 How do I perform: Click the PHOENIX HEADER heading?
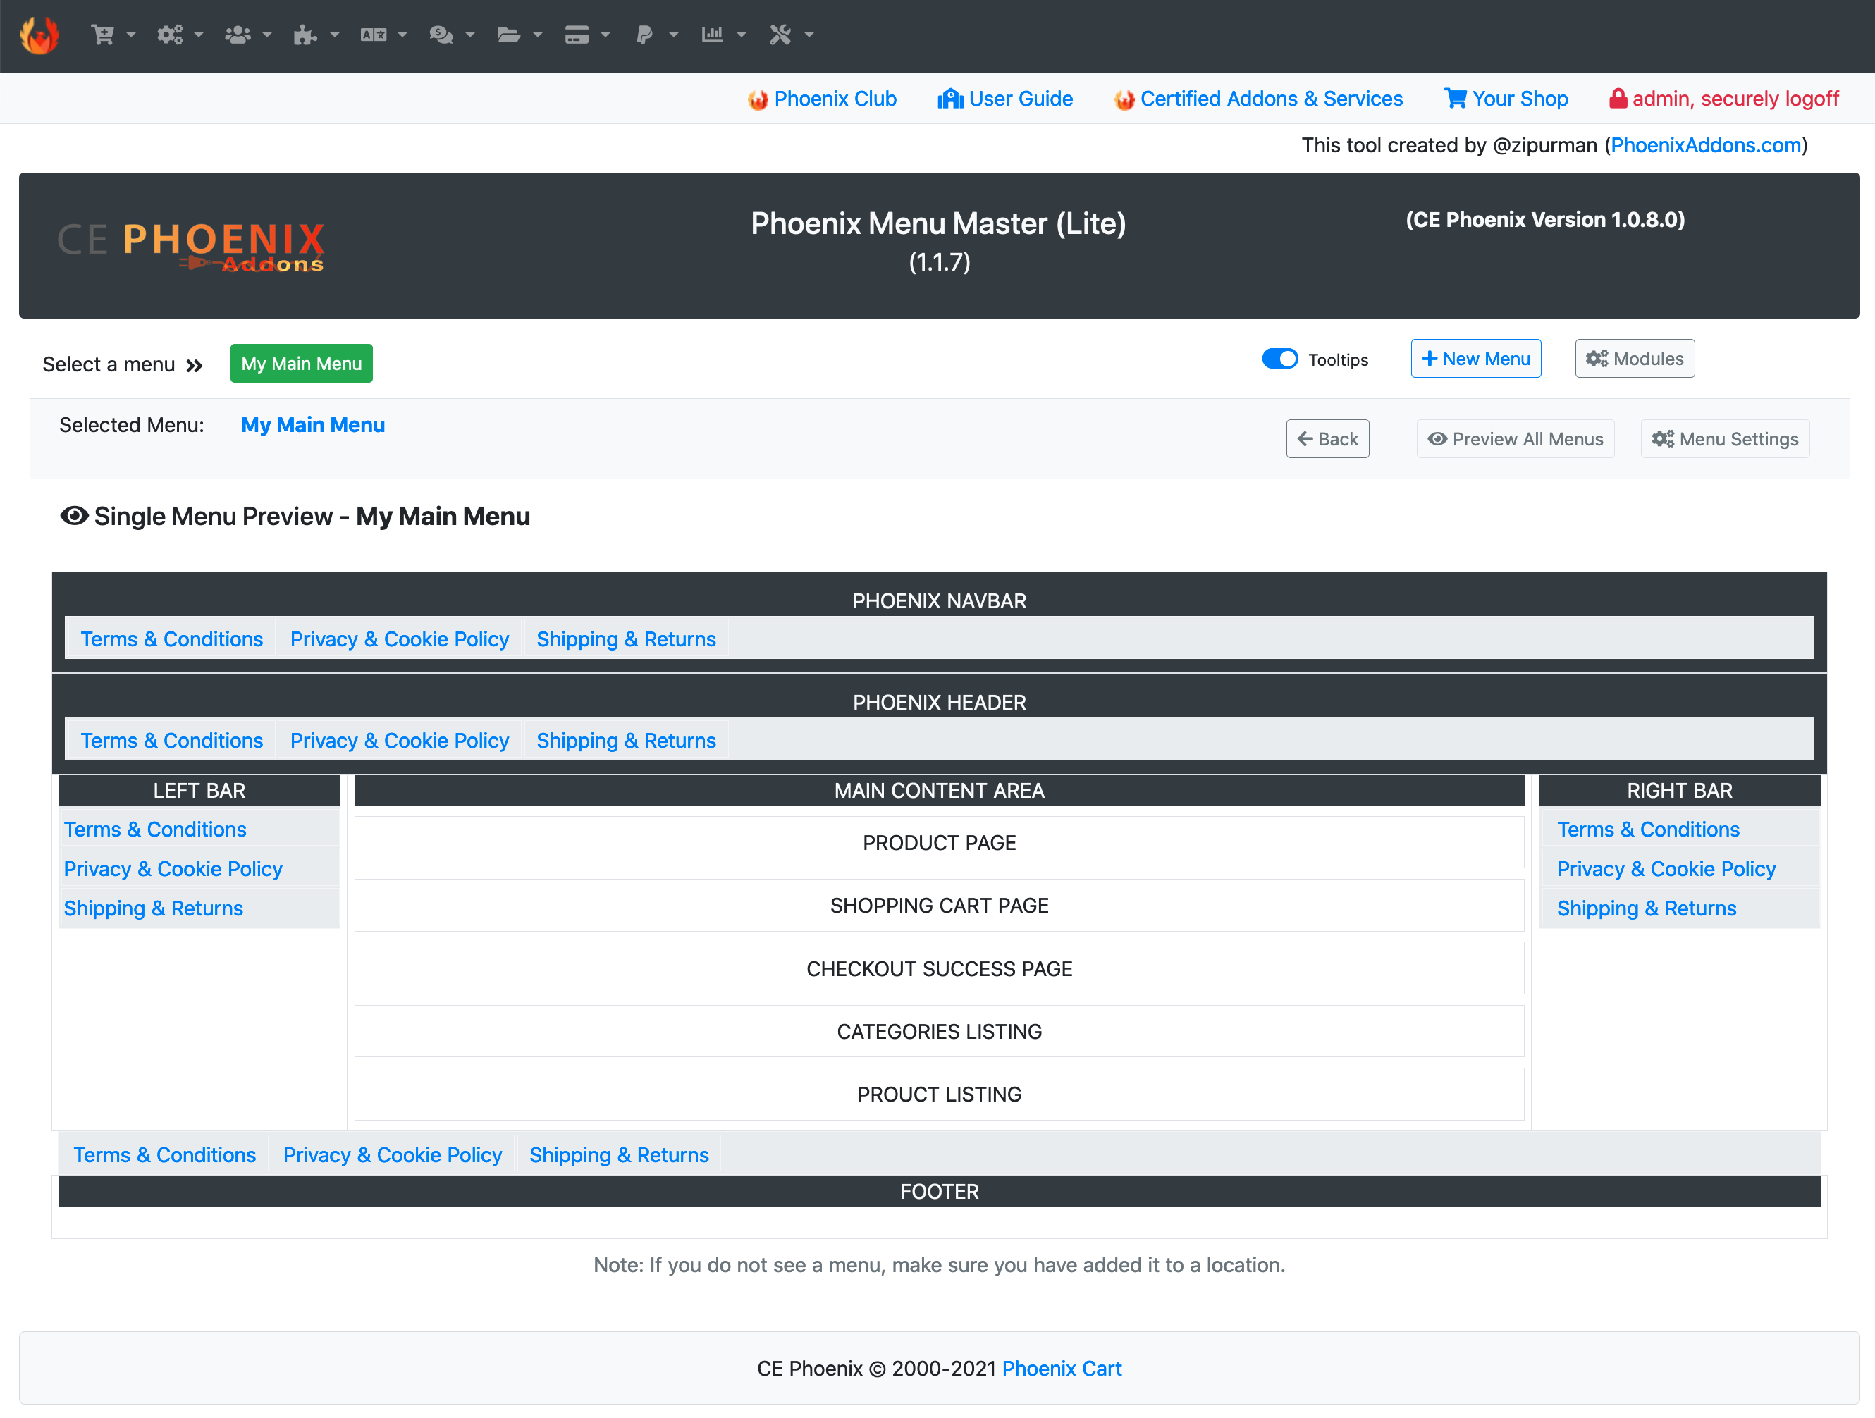pyautogui.click(x=939, y=703)
